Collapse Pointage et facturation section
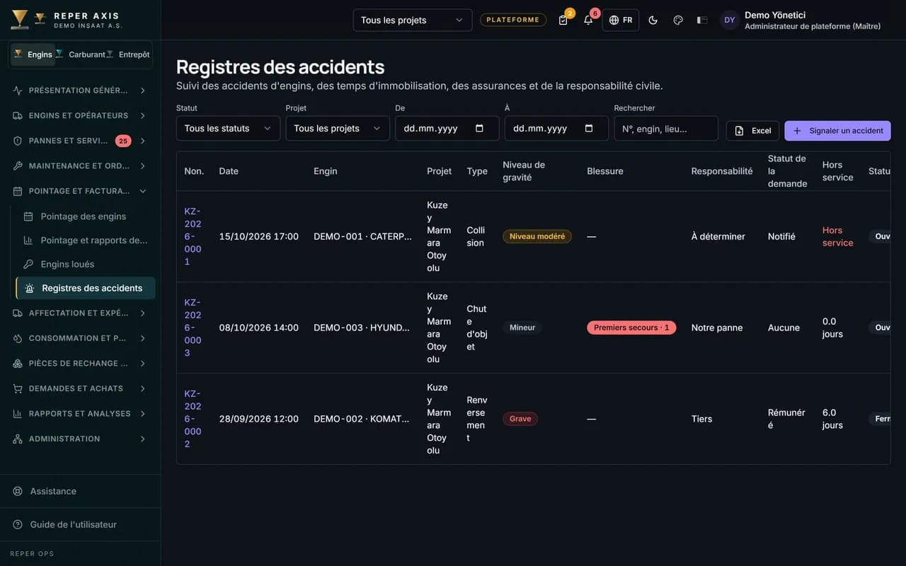The height and width of the screenshot is (566, 906). point(80,191)
